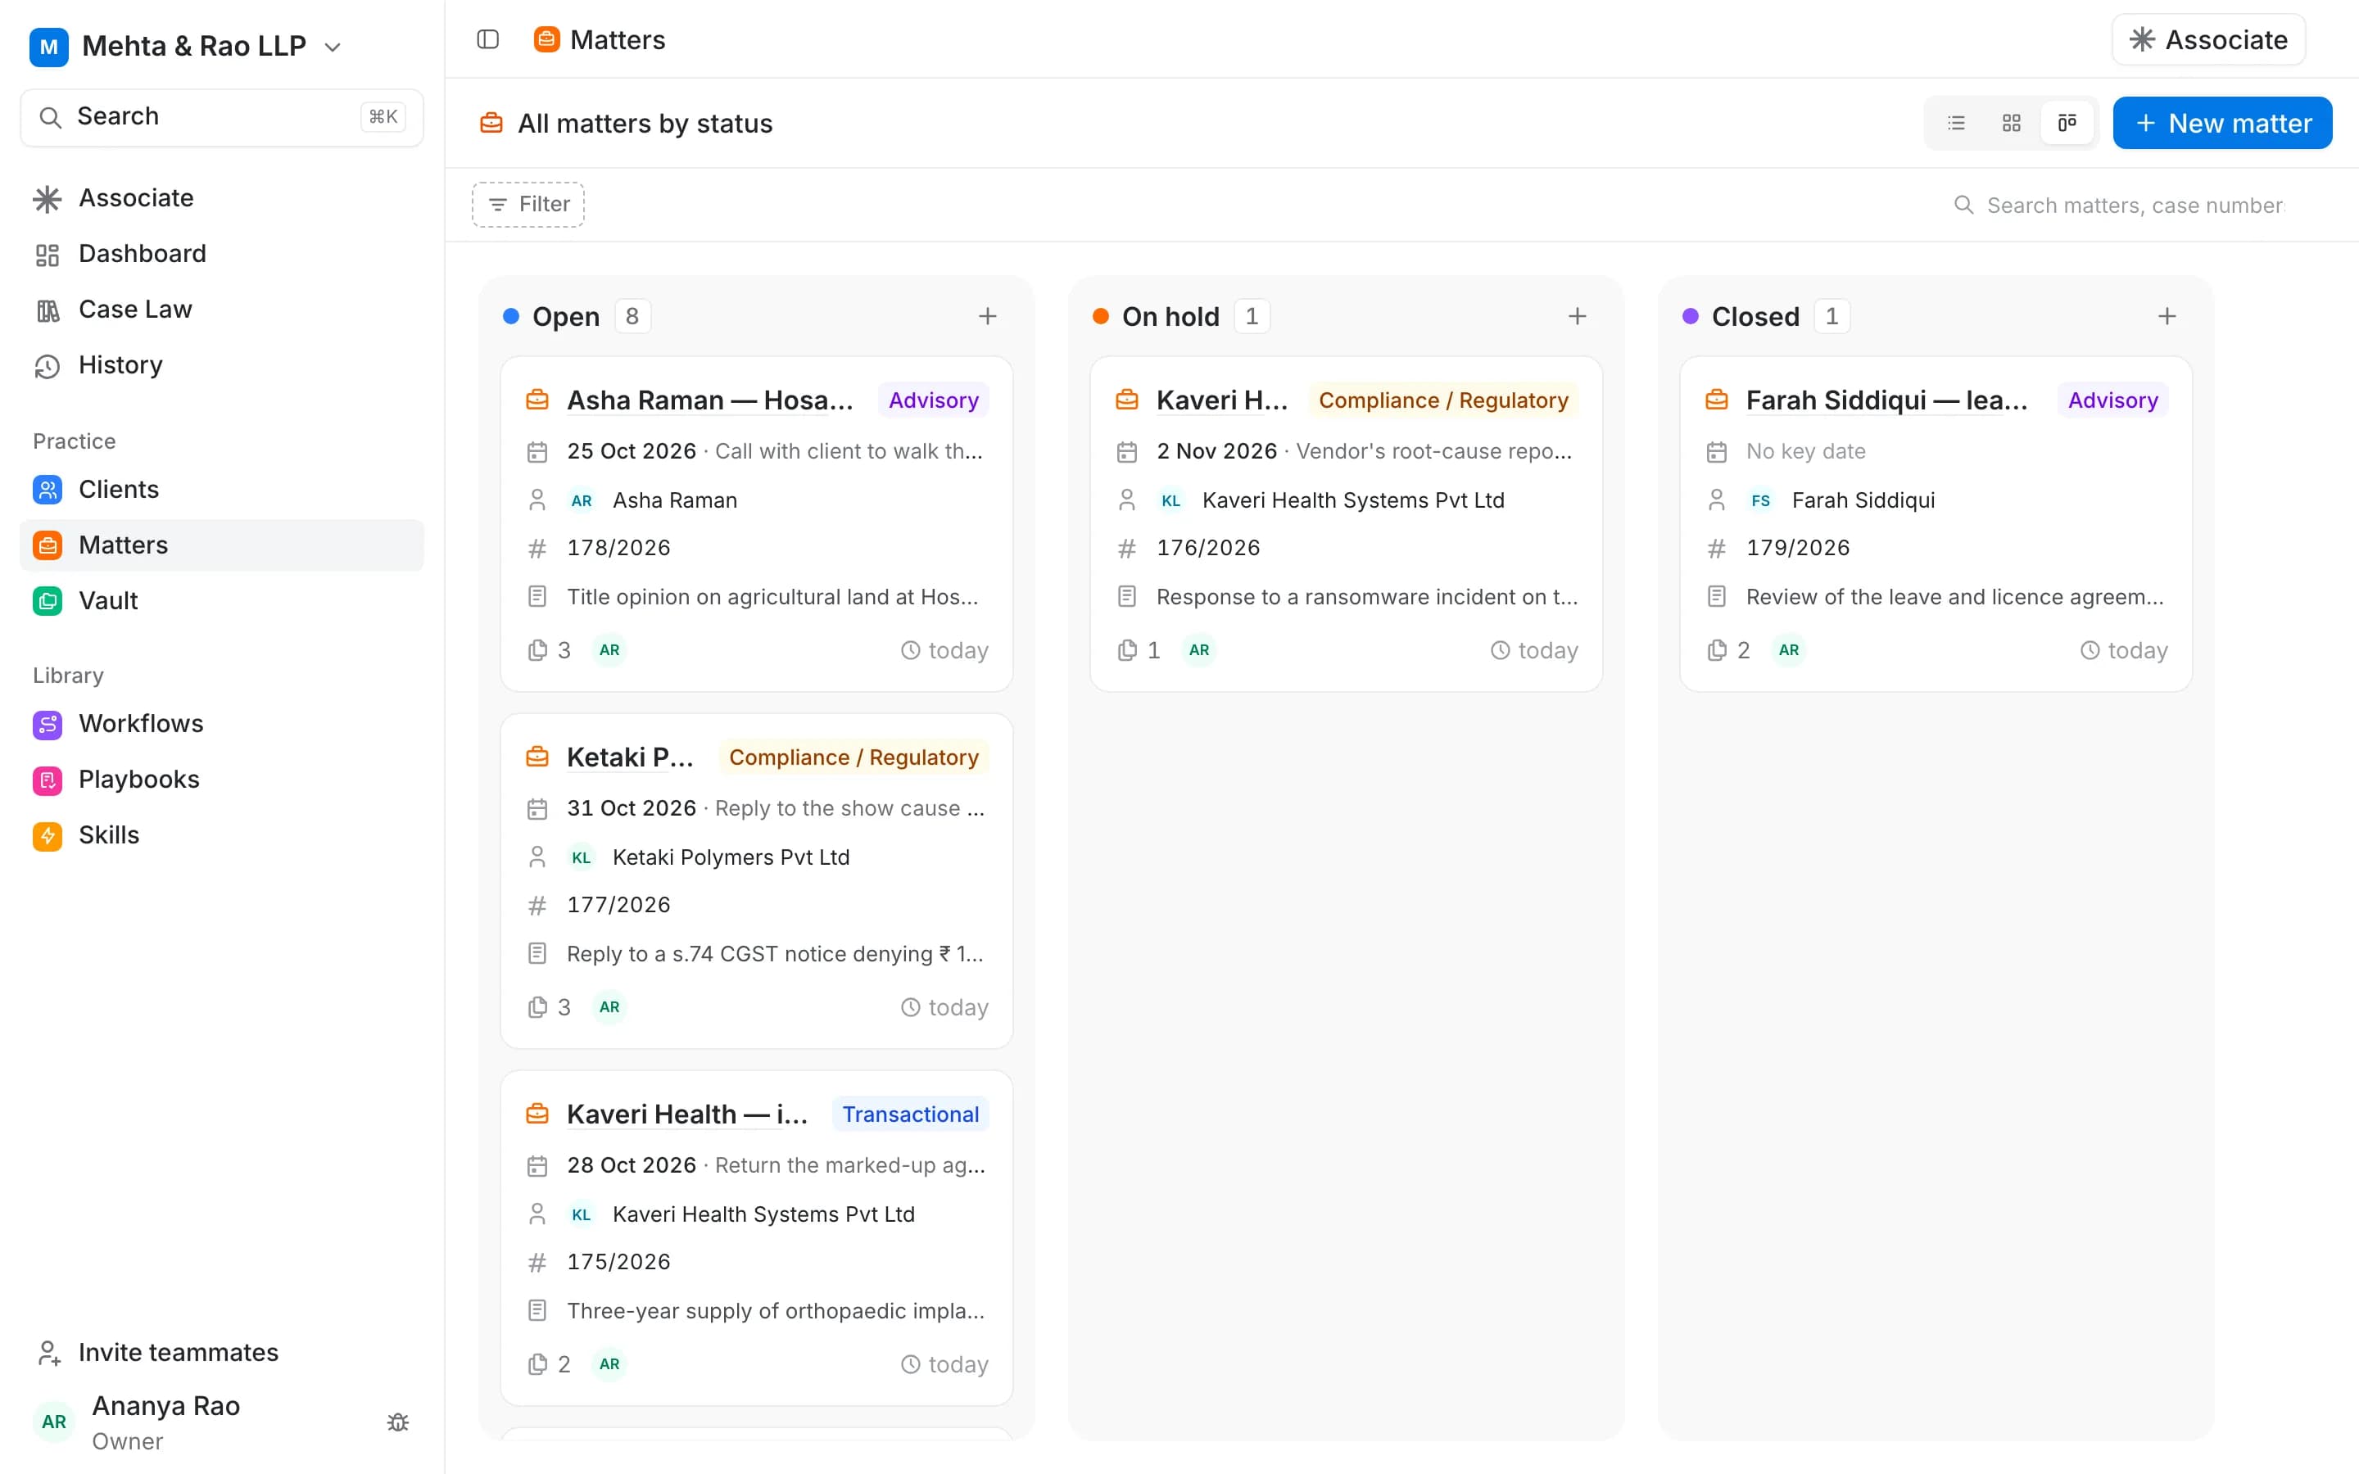2359x1474 pixels.
Task: Select the kanban board view
Action: pyautogui.click(x=2067, y=123)
